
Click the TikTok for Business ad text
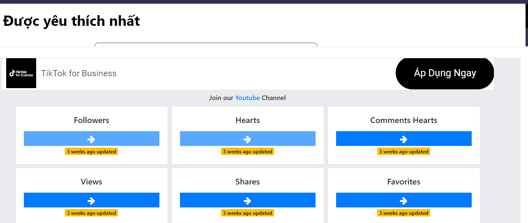click(x=79, y=73)
